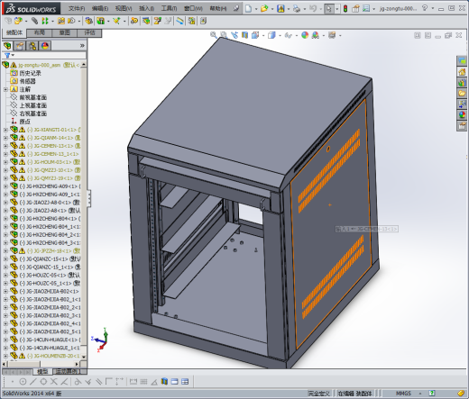Image resolution: width=469 pixels, height=399 pixels.
Task: Open the house icon in task pane
Action: (x=462, y=72)
